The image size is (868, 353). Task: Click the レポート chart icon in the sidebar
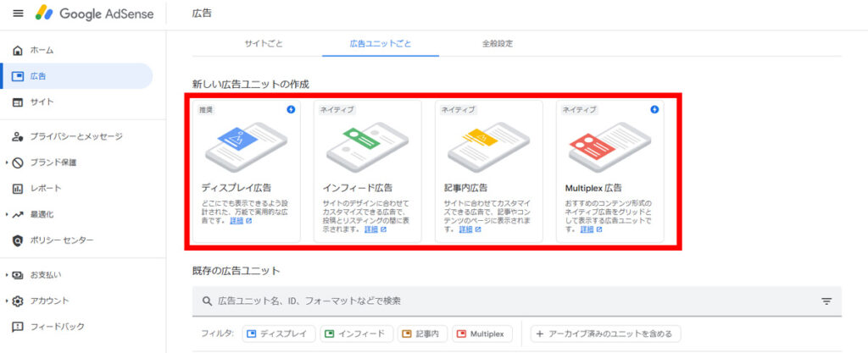18,189
